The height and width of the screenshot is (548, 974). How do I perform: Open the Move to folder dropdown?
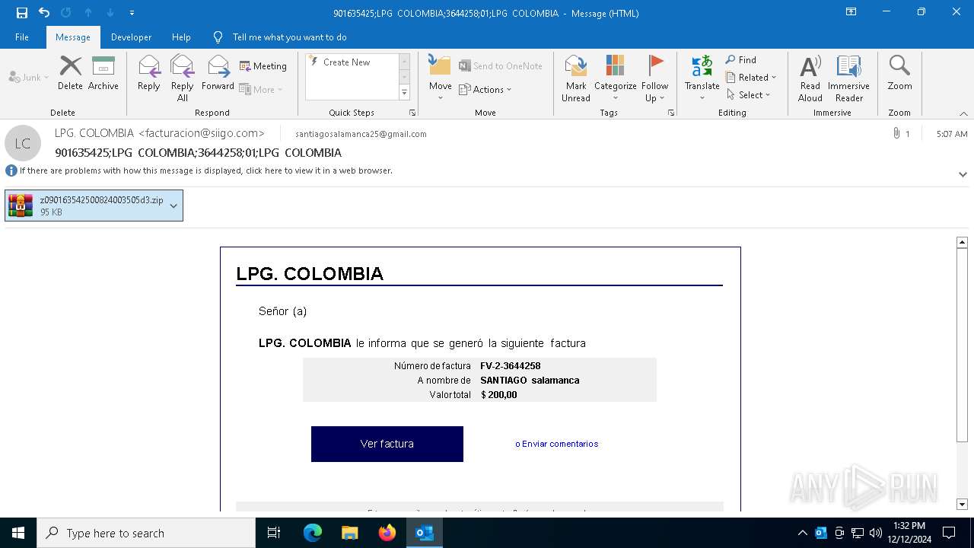pos(440,78)
